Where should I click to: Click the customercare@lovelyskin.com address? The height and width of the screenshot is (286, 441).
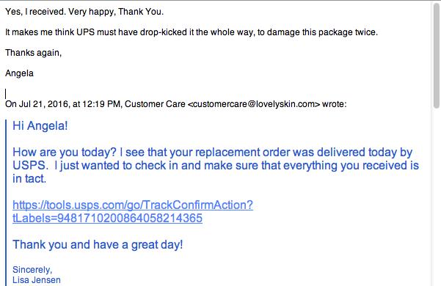pos(254,104)
